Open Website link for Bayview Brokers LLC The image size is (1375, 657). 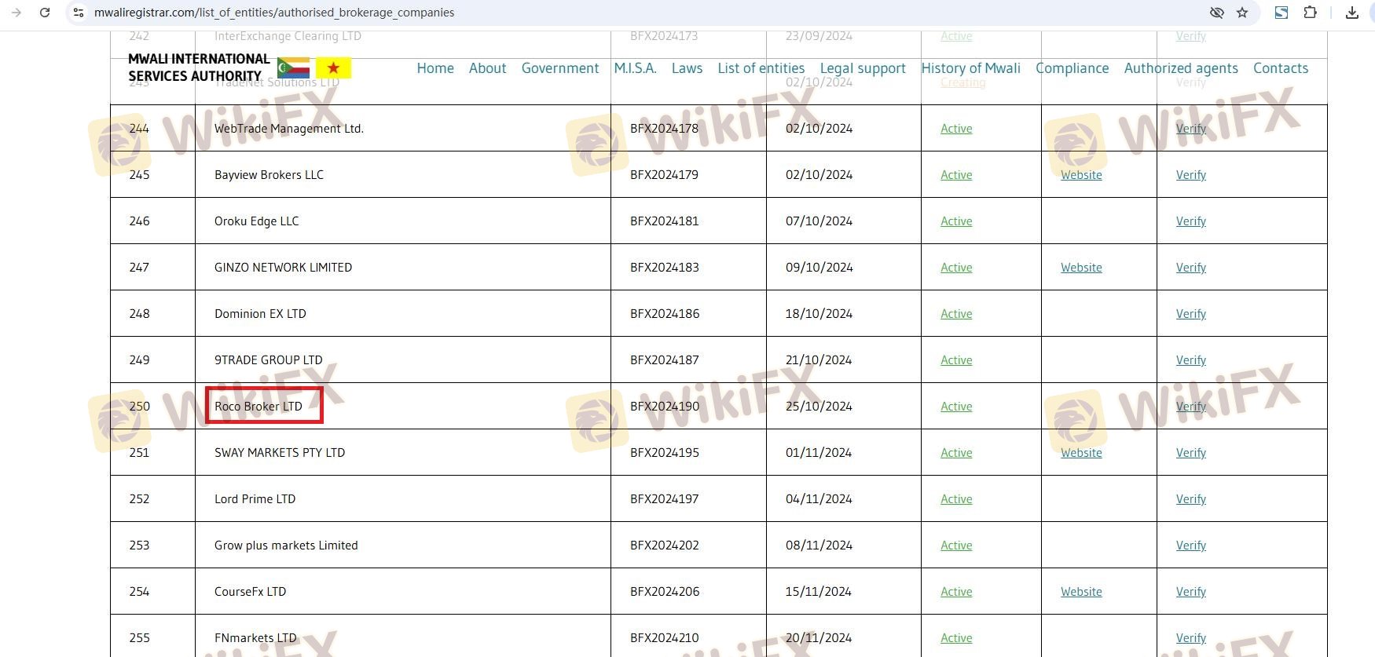[1080, 175]
